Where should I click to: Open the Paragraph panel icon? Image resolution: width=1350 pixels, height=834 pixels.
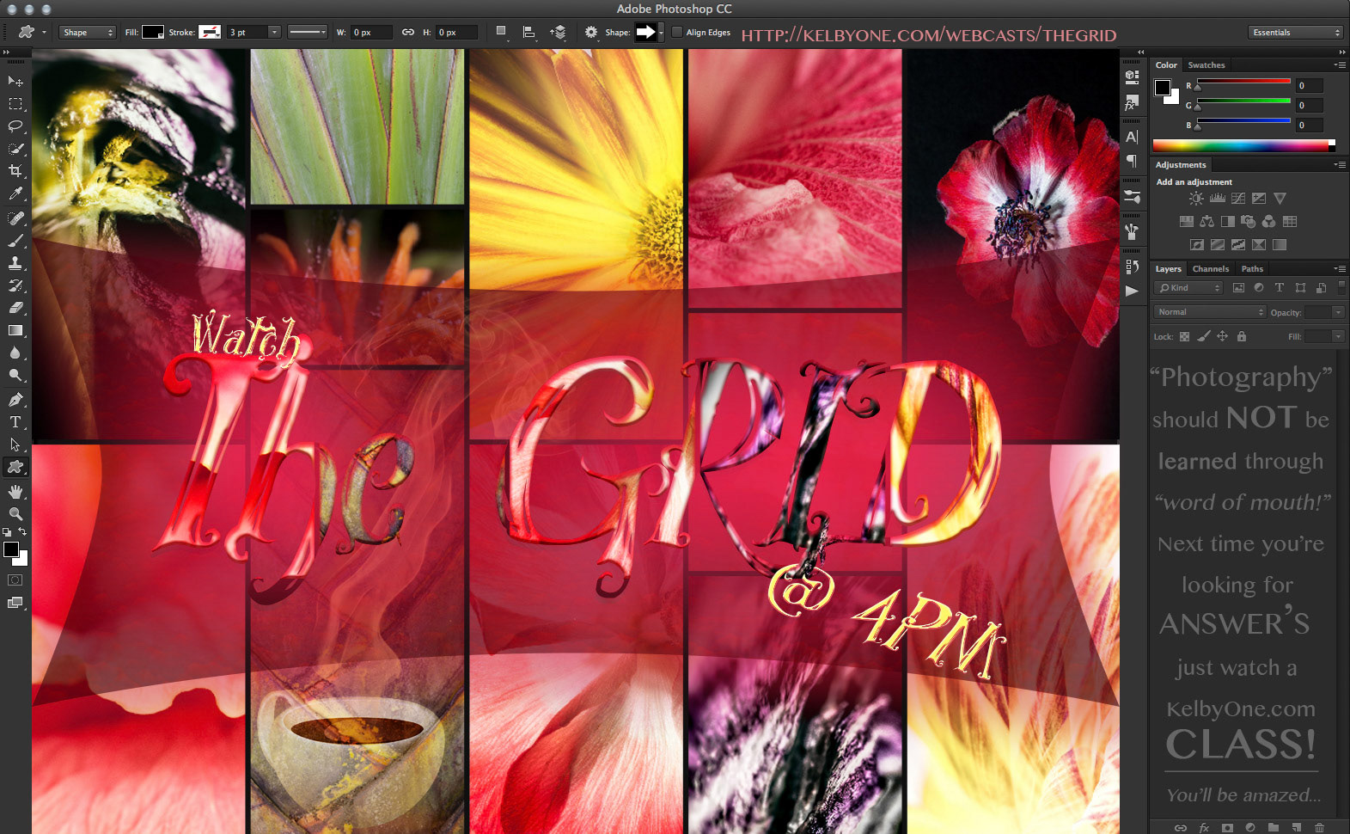(x=1132, y=161)
